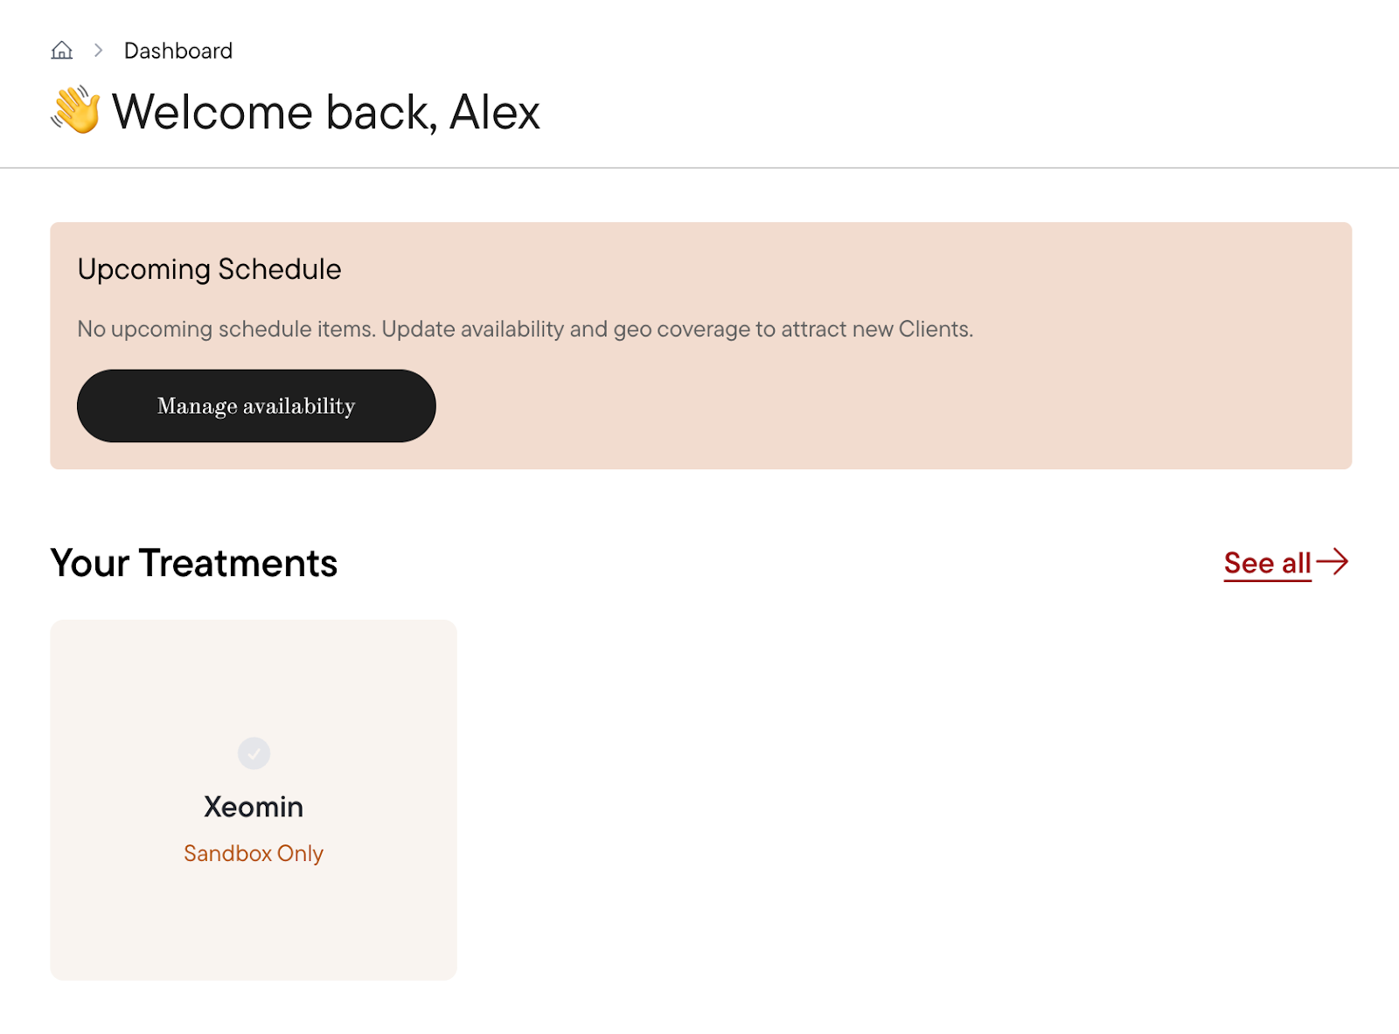Open the Manage availability button
Screen dimensions: 1399x1034
256,406
